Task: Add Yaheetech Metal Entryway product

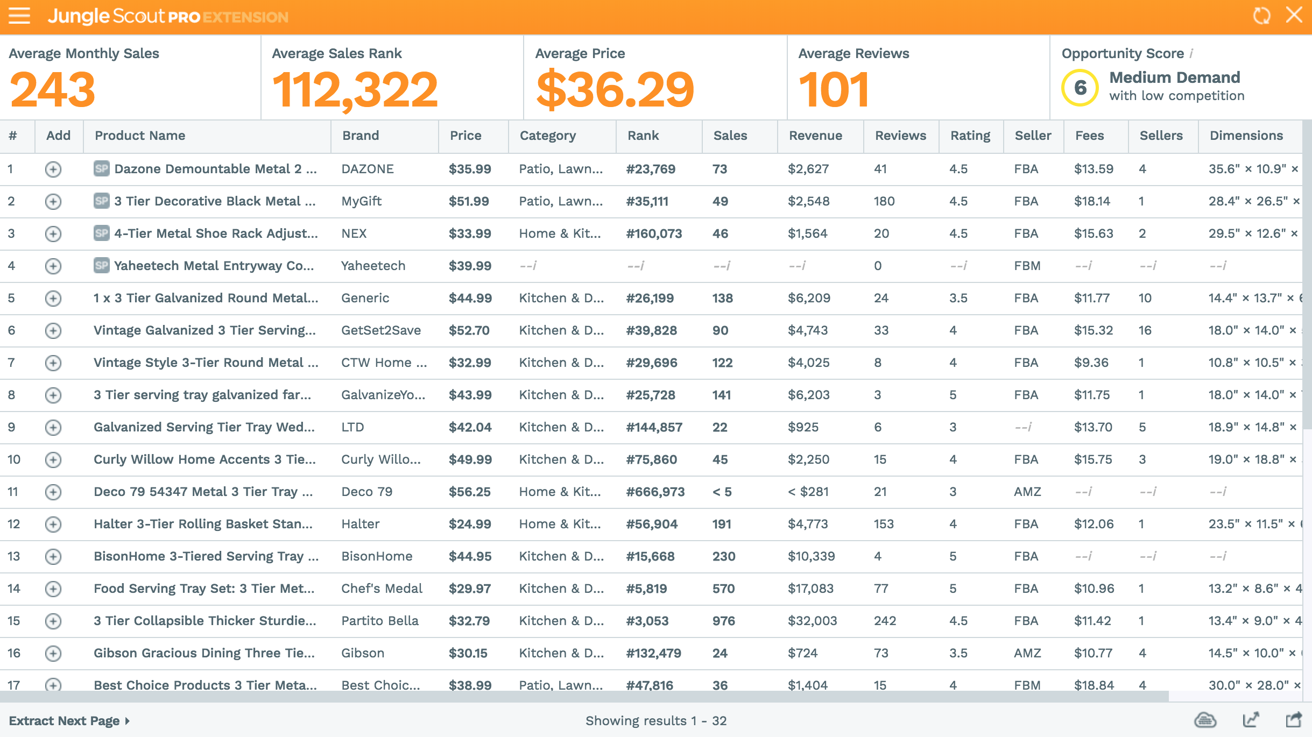Action: 53,266
